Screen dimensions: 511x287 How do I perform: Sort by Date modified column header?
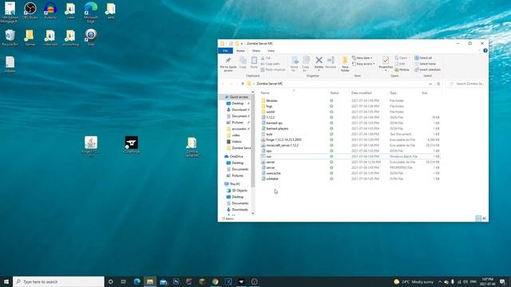coord(362,93)
